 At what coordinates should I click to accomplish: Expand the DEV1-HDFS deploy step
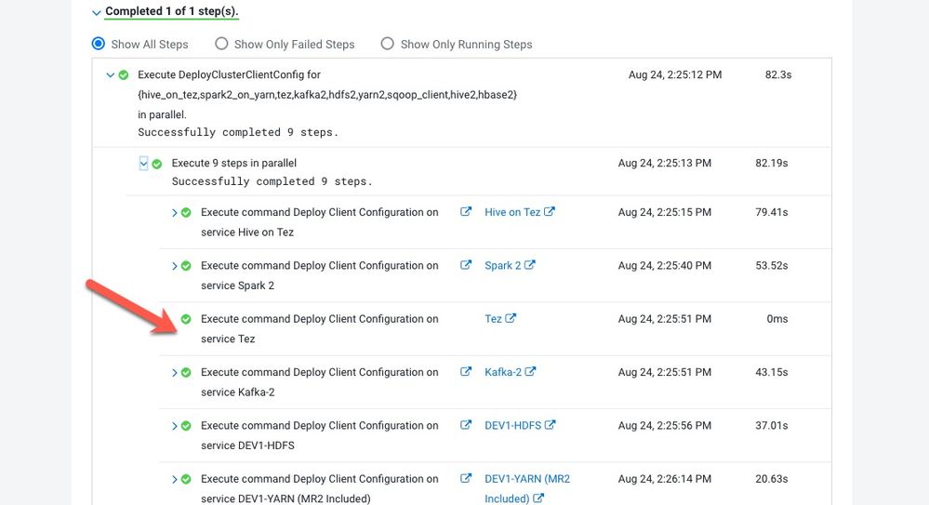175,426
